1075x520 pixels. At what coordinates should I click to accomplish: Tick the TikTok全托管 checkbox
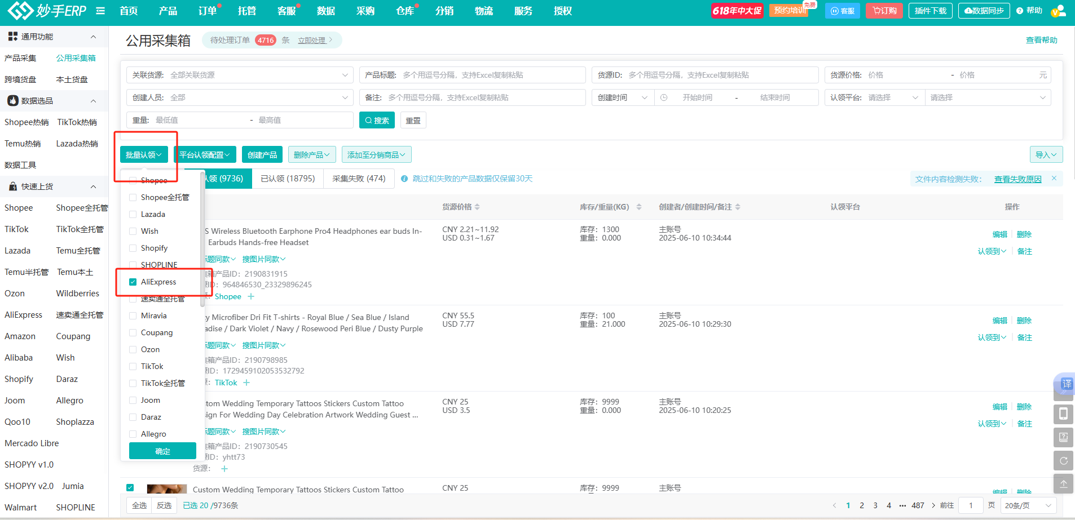coord(133,383)
